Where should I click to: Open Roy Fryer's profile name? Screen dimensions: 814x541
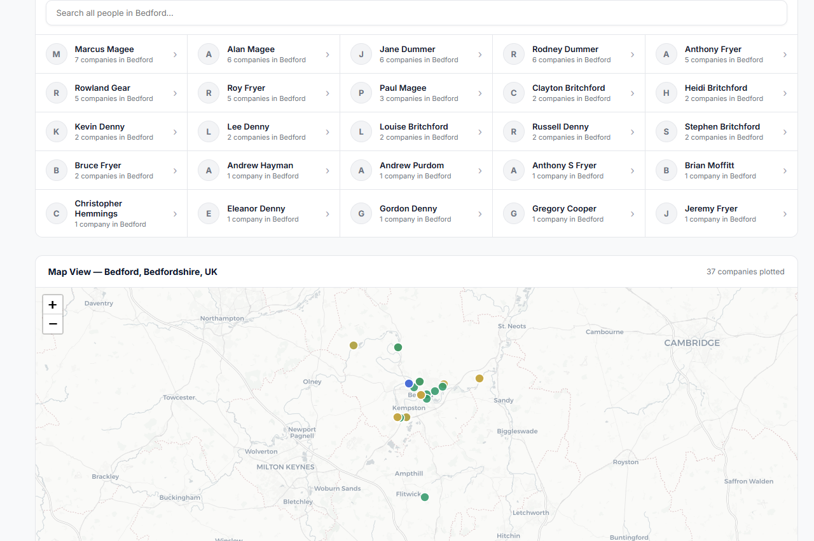click(246, 88)
